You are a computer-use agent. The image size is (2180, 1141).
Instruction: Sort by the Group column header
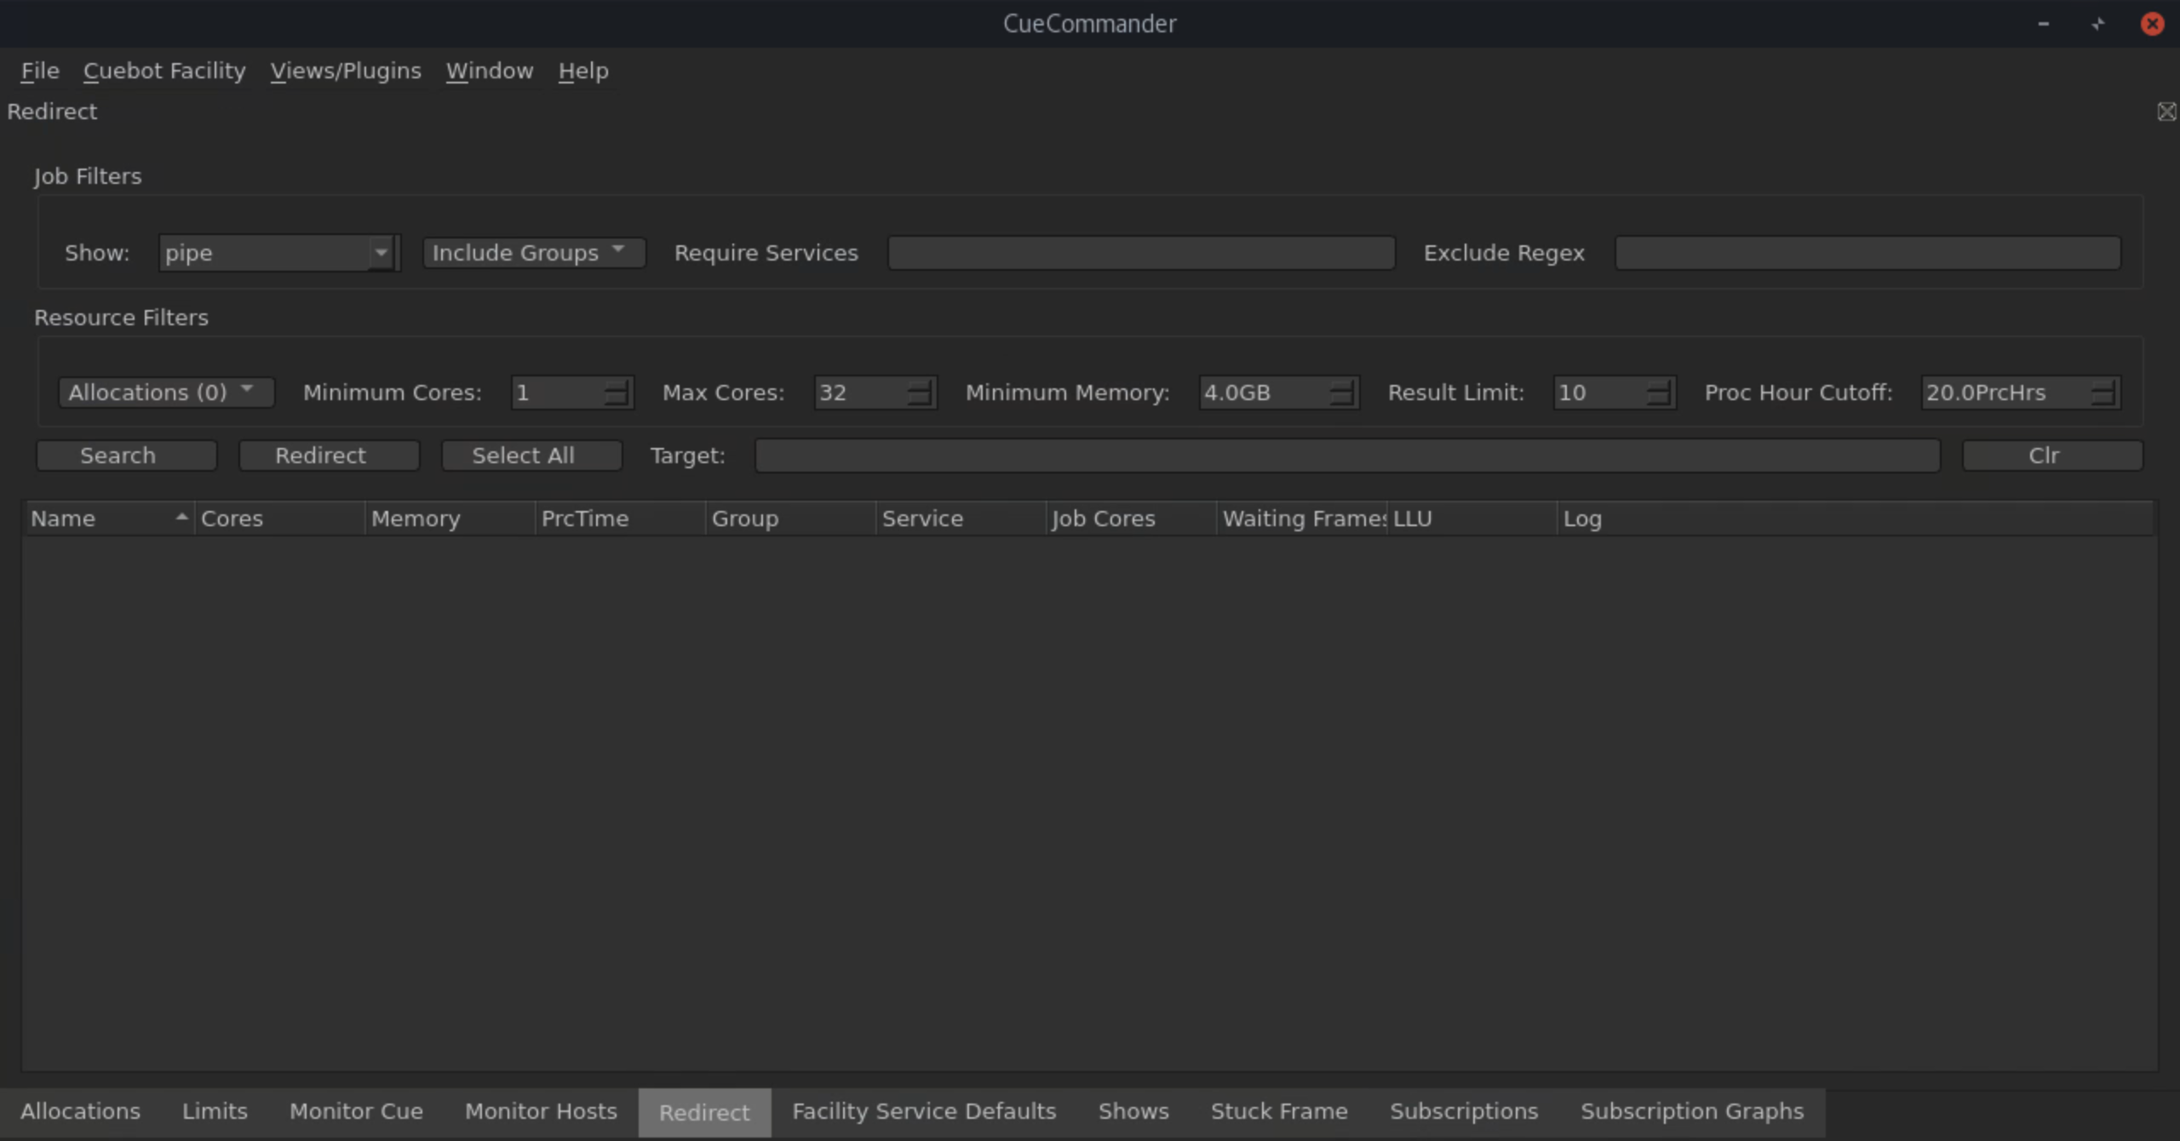(x=790, y=519)
